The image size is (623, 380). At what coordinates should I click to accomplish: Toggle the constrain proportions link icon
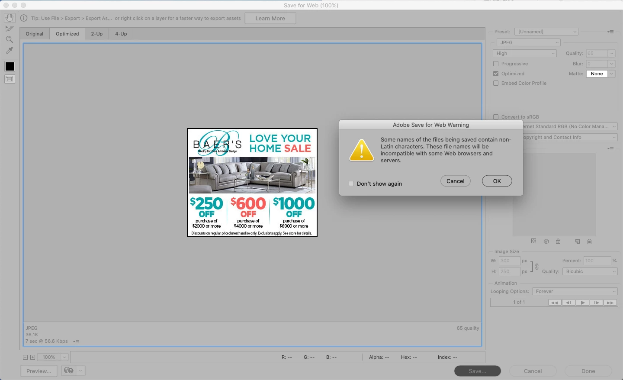coord(537,267)
